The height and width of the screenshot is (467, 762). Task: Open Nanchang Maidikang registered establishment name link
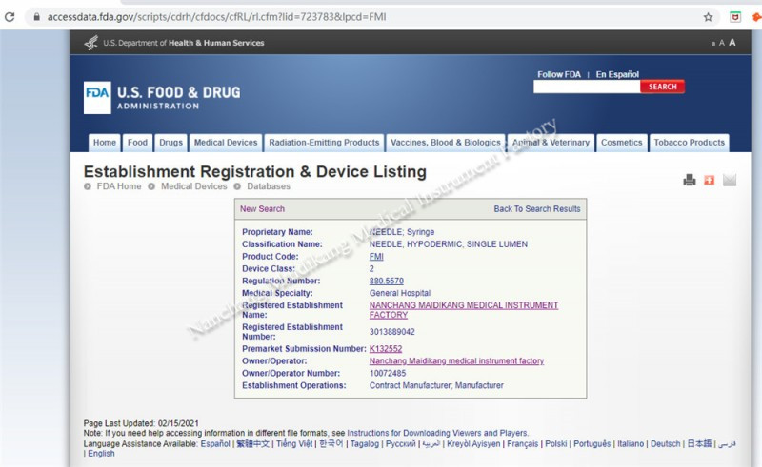coord(464,310)
